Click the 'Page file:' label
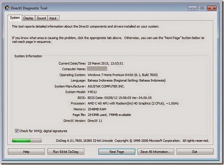 point(79,115)
